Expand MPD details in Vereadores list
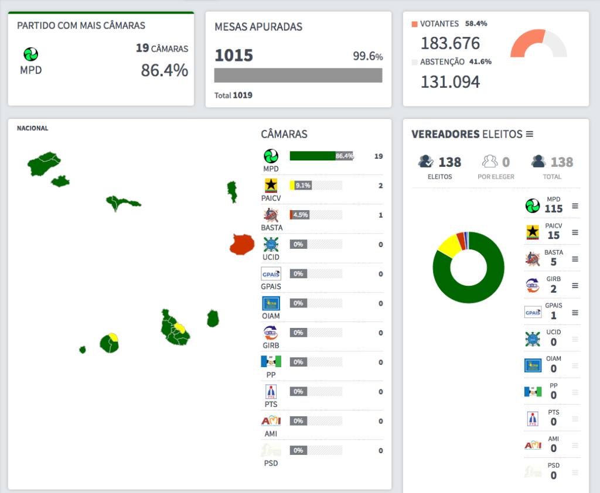Screen dimensions: 600x493 [x=575, y=206]
